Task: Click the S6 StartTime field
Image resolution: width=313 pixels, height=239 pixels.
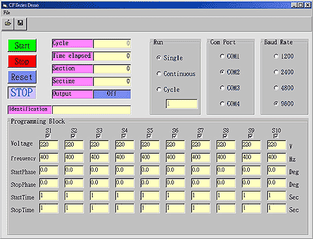Action: 175,196
